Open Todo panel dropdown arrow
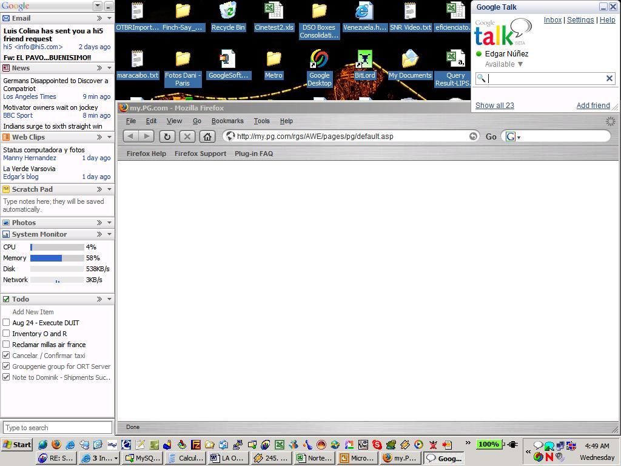 [x=109, y=299]
